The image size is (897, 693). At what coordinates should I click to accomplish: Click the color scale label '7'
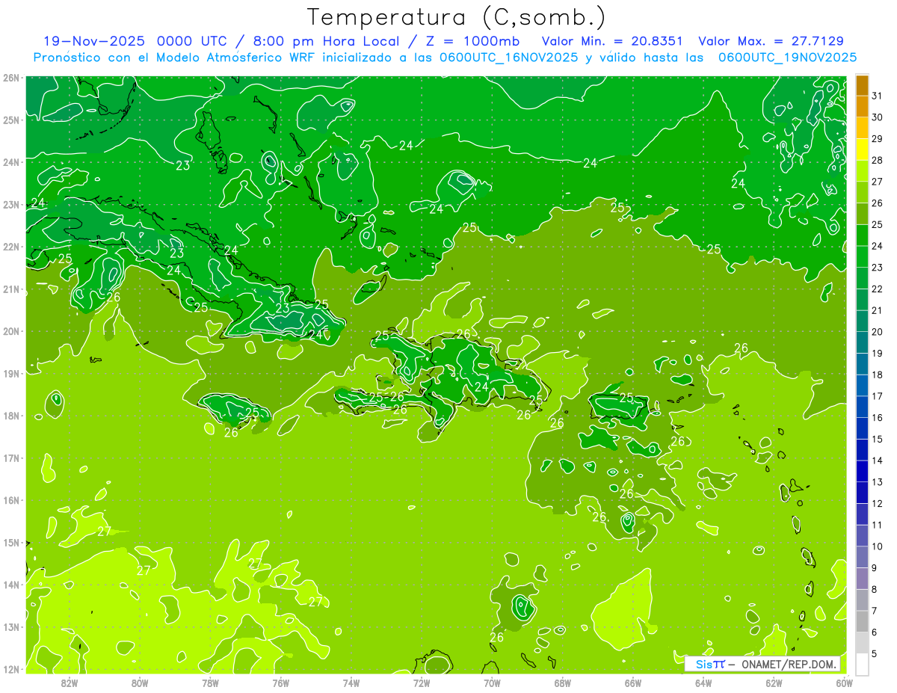(x=875, y=611)
